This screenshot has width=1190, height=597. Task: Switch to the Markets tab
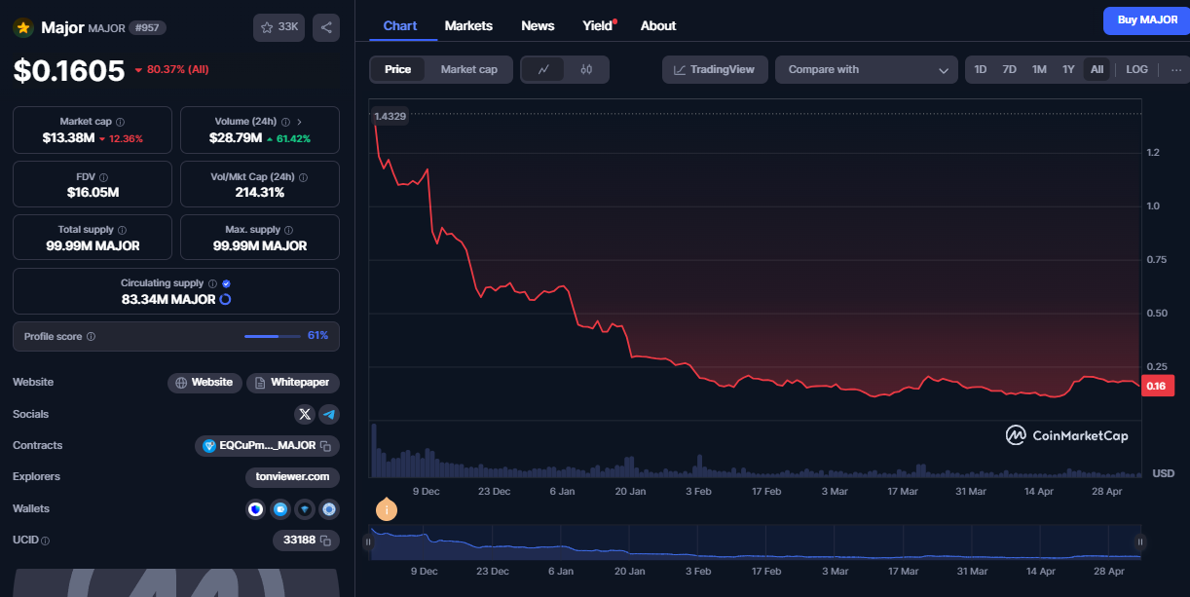coord(468,25)
